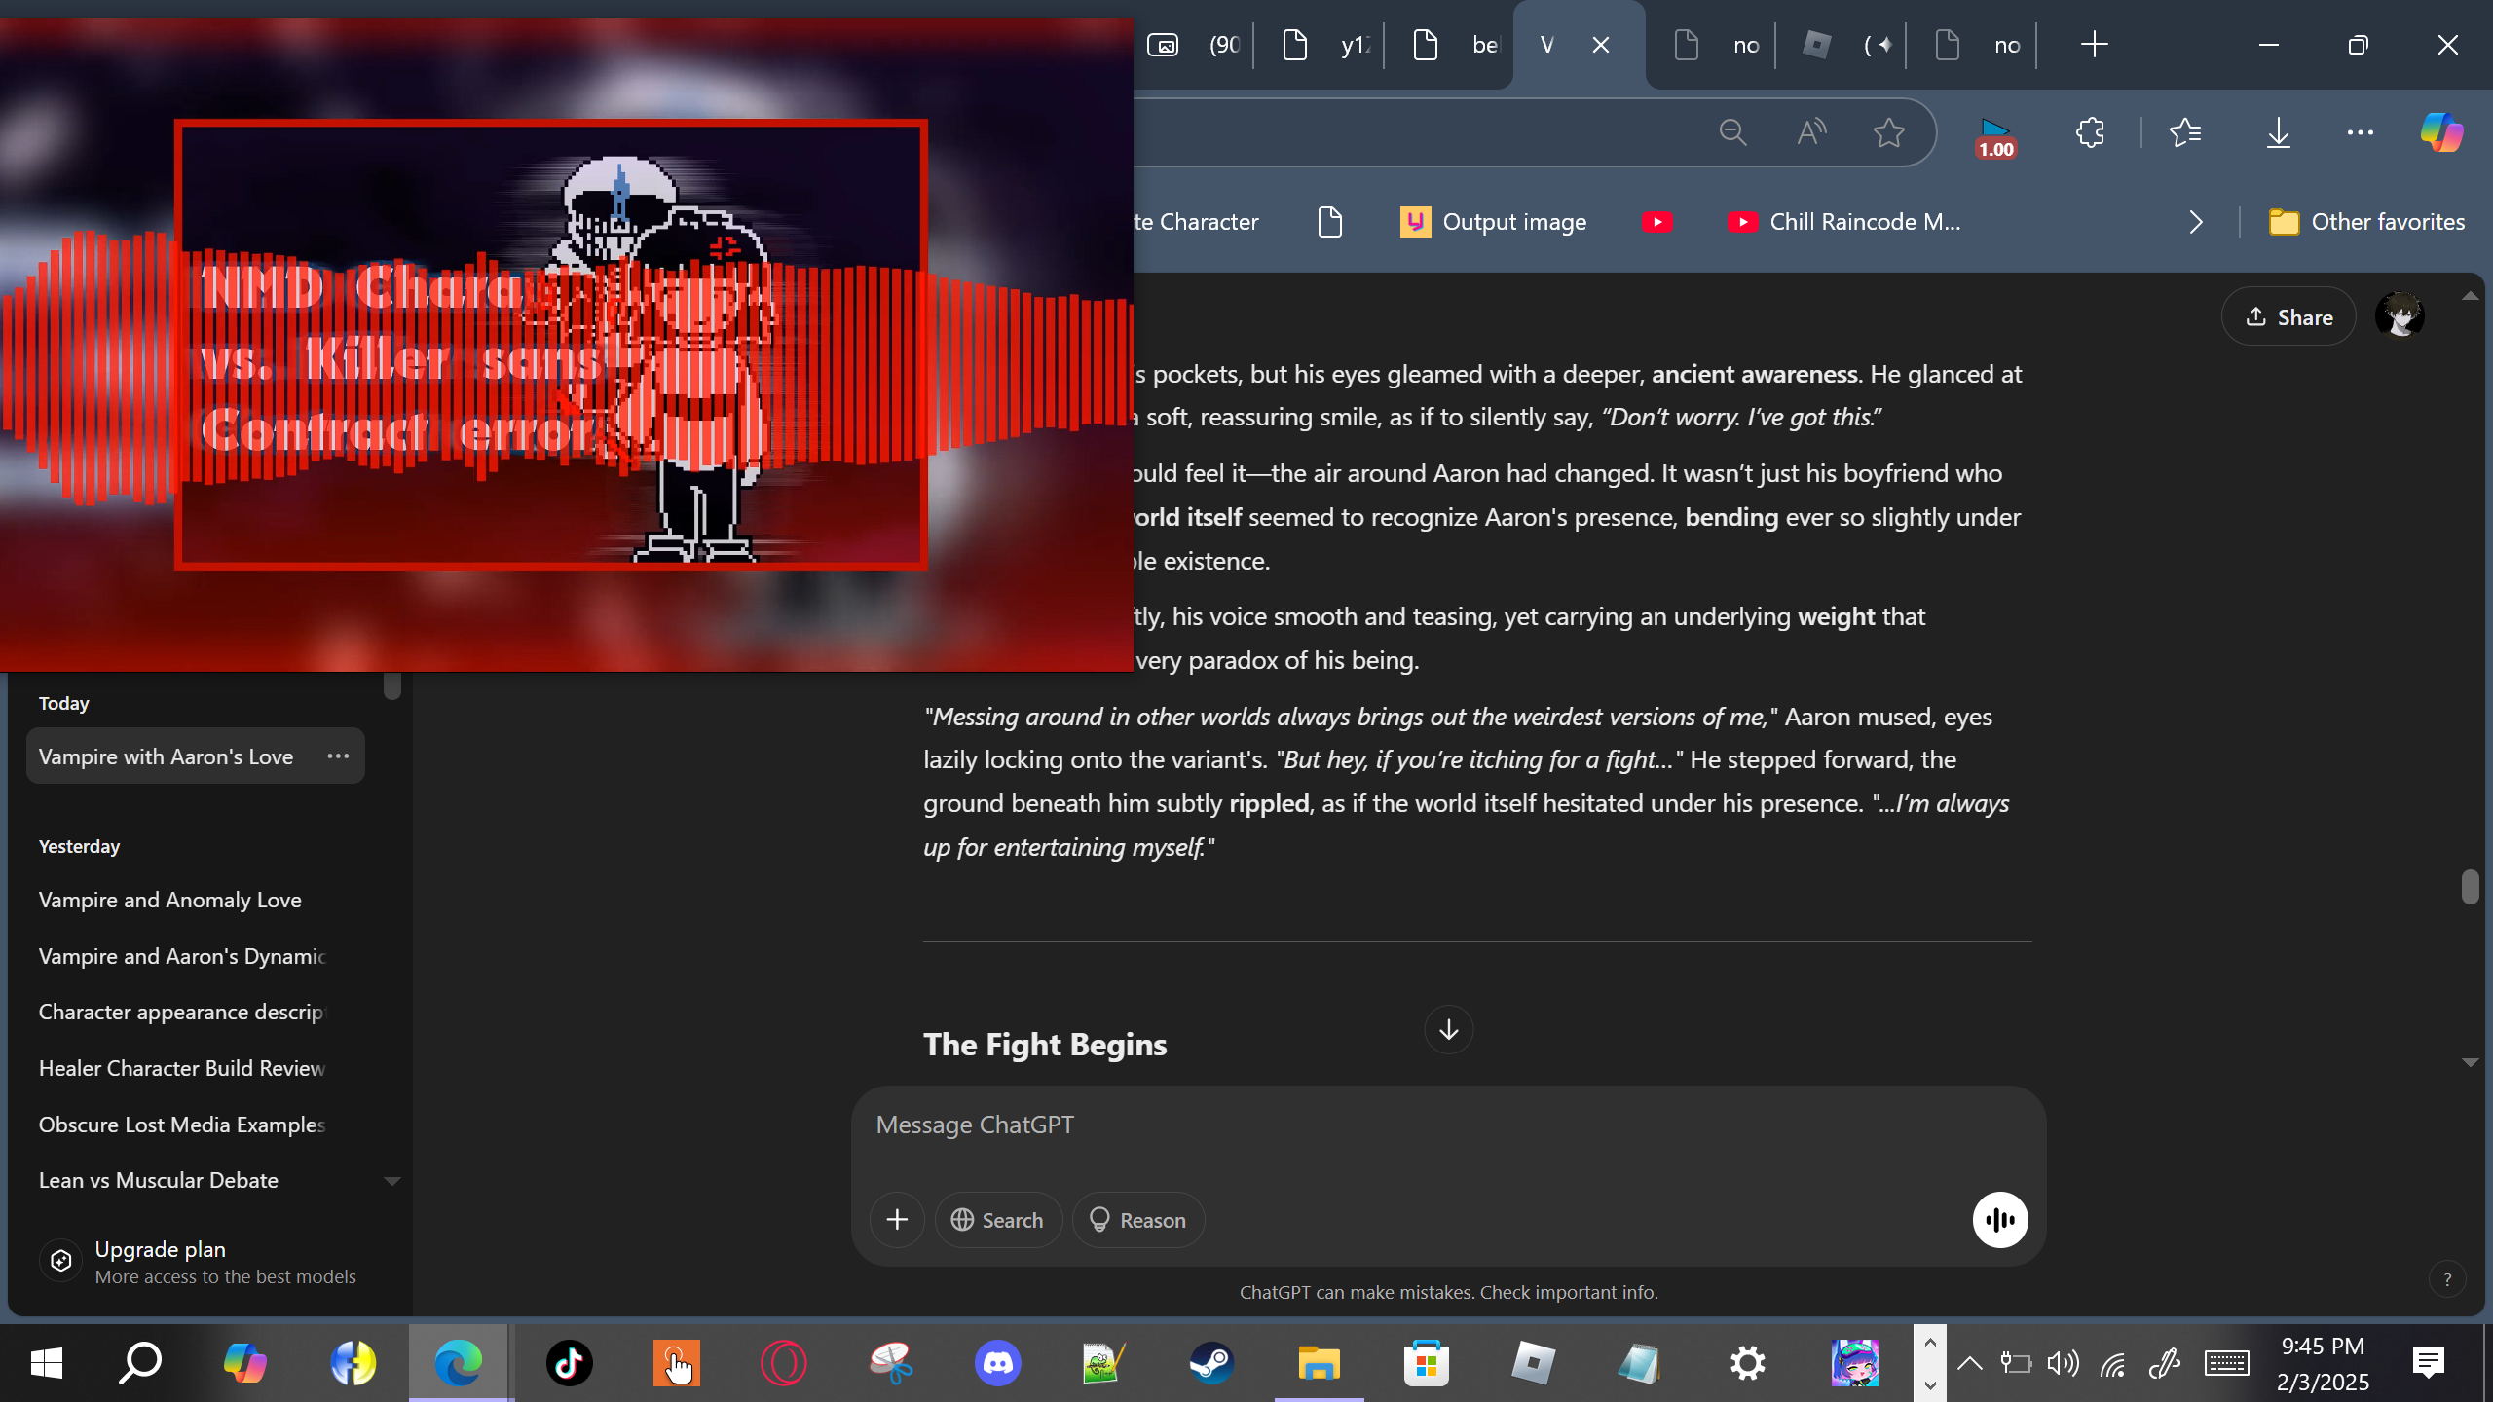Click the taskbar Search magnifier
This screenshot has width=2493, height=1402.
click(140, 1363)
